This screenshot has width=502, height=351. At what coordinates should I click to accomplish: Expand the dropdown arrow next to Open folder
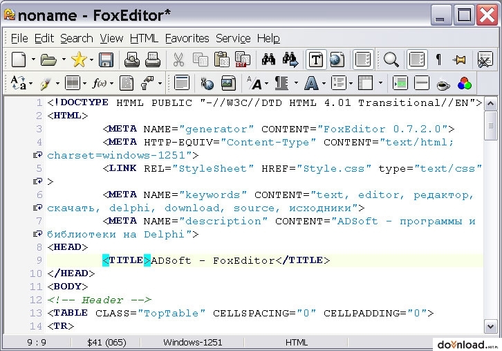pos(64,60)
